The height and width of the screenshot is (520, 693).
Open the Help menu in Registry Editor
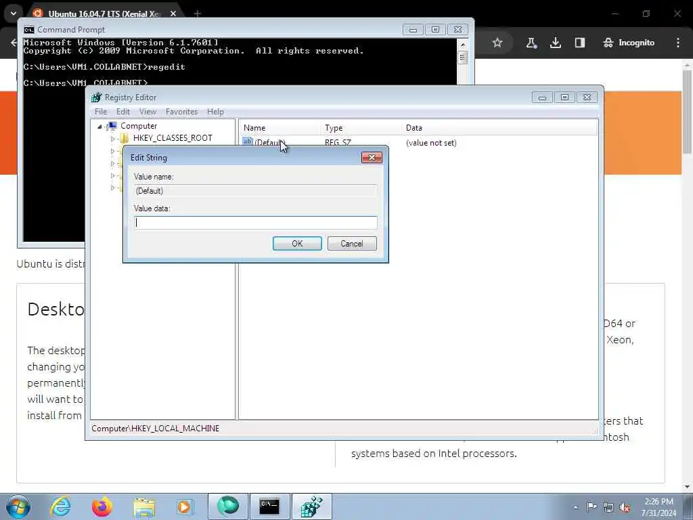coord(215,112)
